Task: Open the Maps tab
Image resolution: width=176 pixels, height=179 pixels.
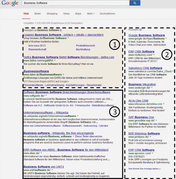Action: 78,14
